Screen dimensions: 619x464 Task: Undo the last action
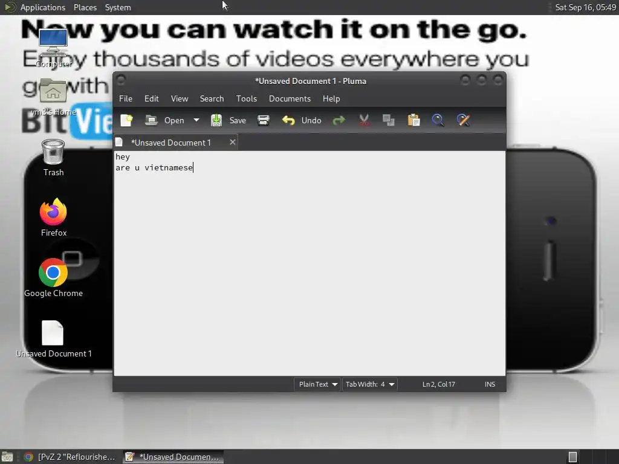point(302,120)
